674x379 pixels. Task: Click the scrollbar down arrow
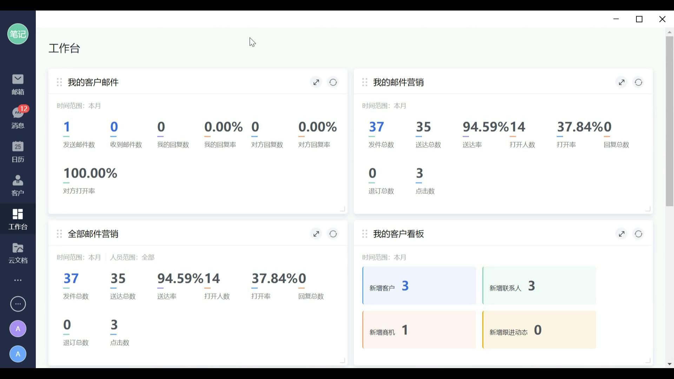[x=669, y=364]
